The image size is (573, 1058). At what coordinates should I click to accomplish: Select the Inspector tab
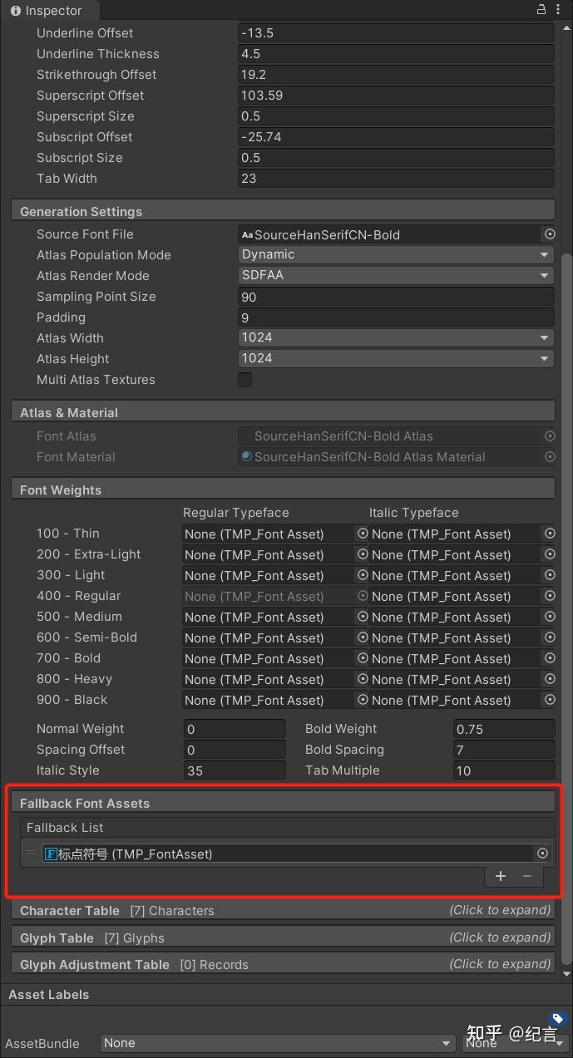48,11
